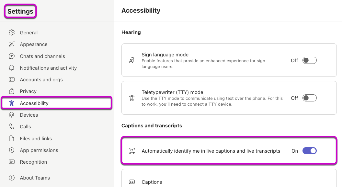Click the Chats and channels bubble icon
This screenshot has width=342, height=187.
pos(12,56)
